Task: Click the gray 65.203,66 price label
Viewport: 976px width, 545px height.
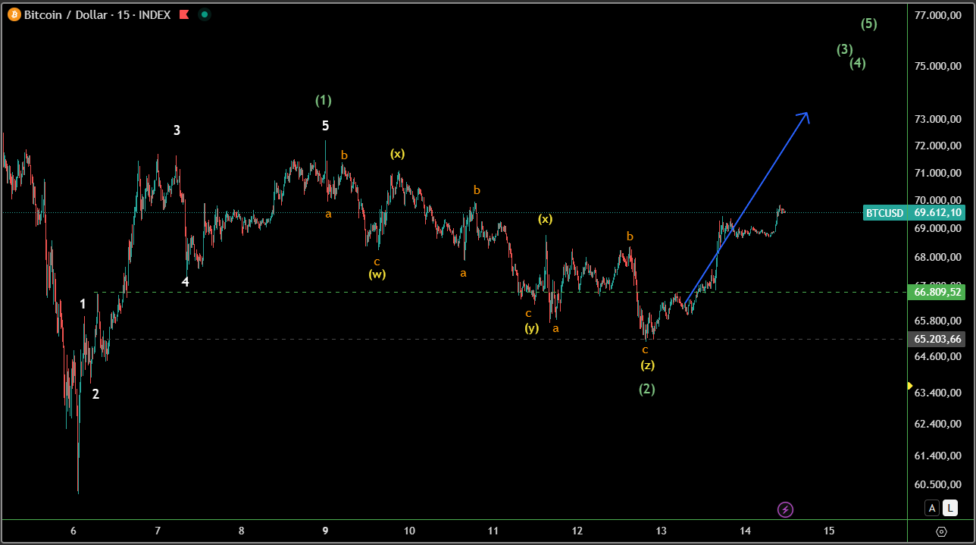Action: [937, 340]
